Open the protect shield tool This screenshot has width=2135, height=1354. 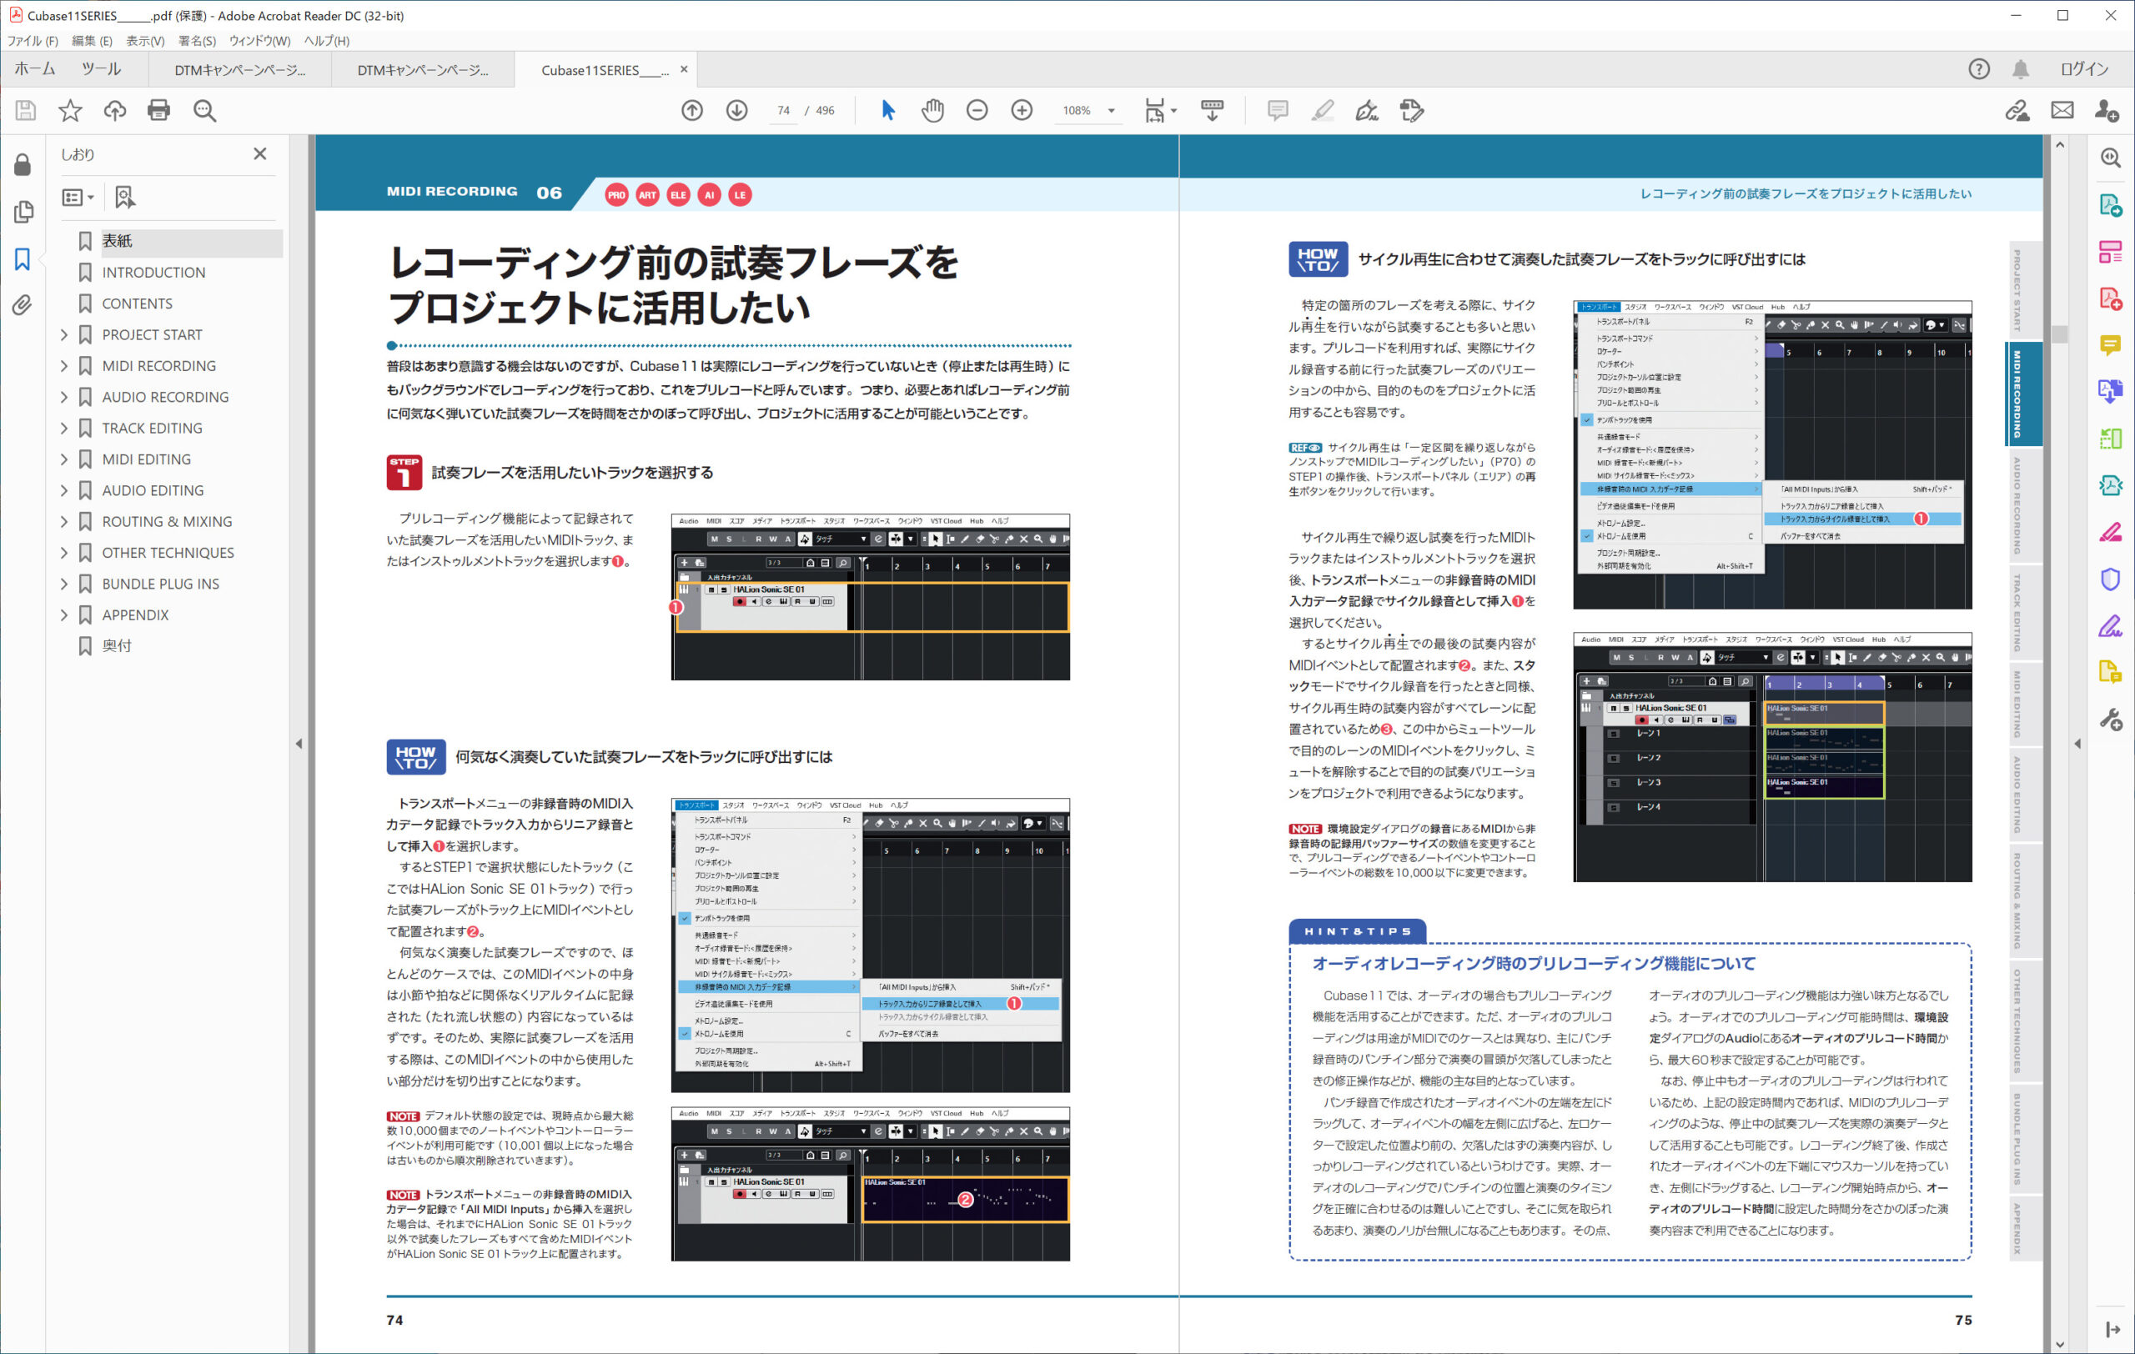[x=2110, y=579]
